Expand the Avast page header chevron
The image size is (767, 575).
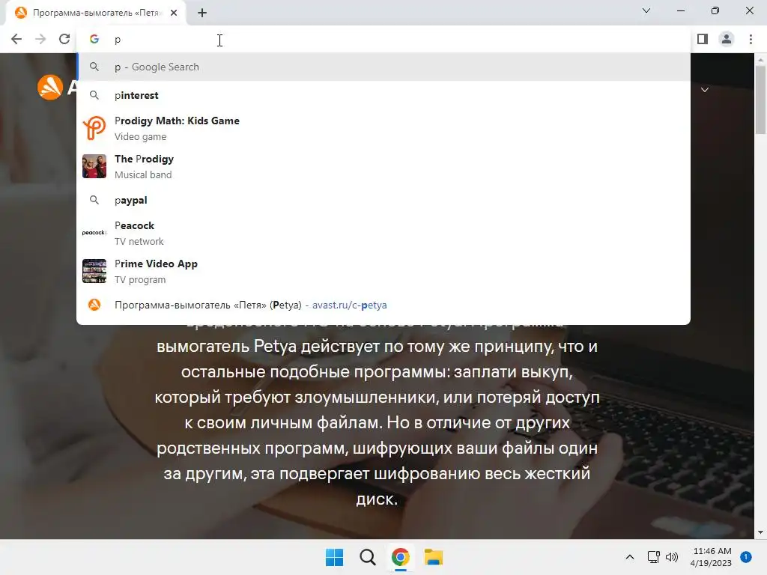(x=705, y=90)
